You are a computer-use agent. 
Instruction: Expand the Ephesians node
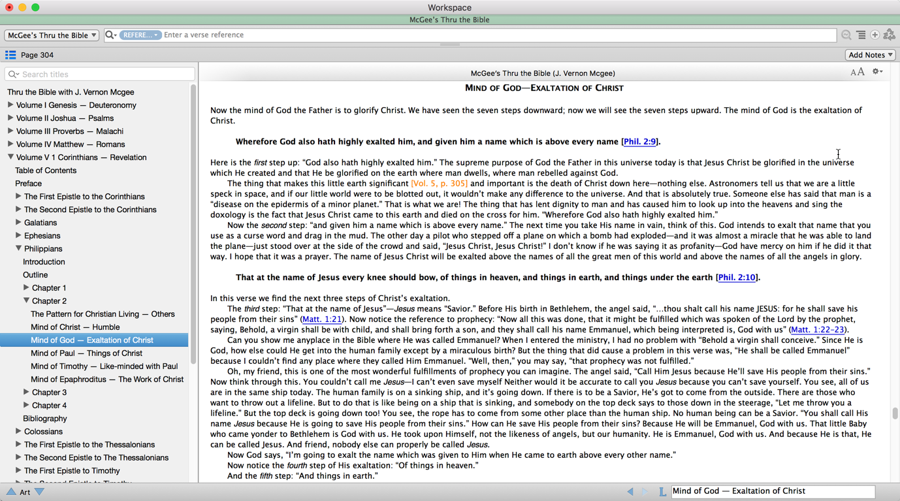[x=18, y=235]
